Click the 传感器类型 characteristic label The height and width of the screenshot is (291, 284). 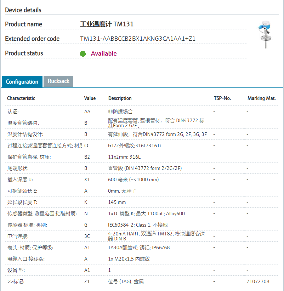(x=20, y=213)
